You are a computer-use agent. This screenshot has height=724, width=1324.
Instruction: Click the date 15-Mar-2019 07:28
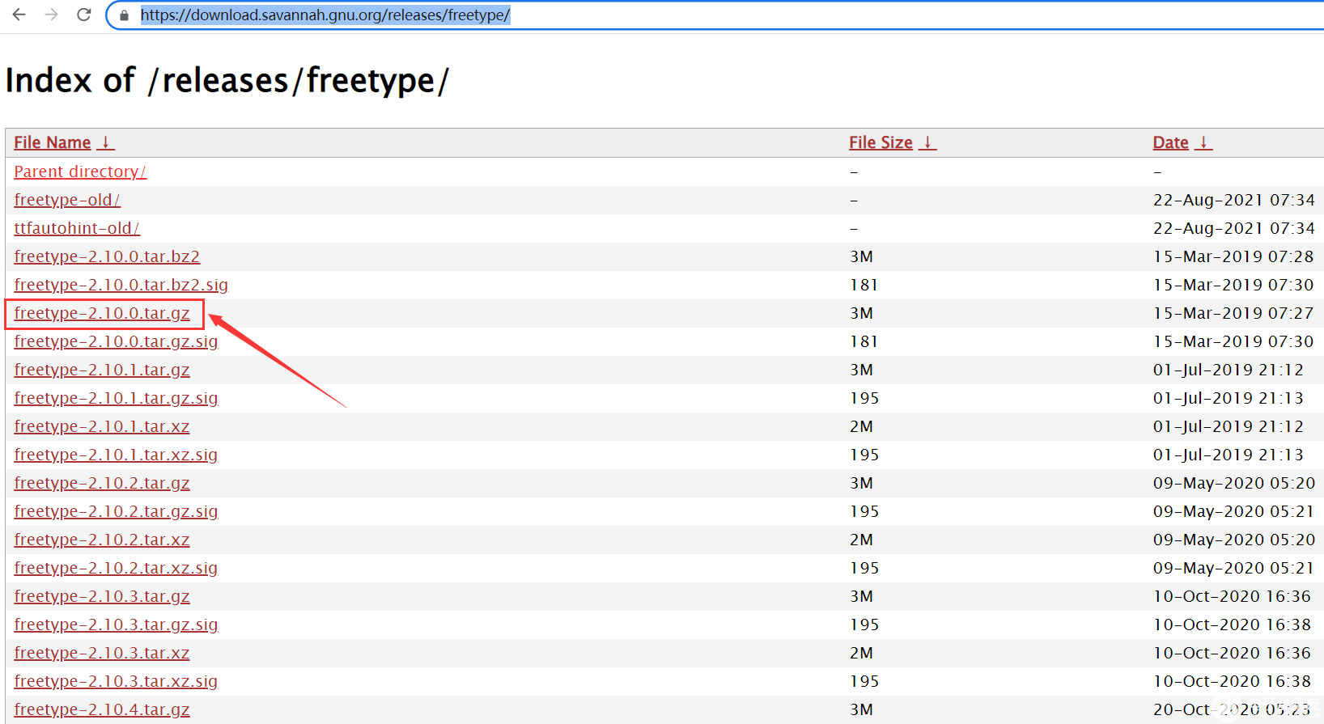coord(1233,256)
